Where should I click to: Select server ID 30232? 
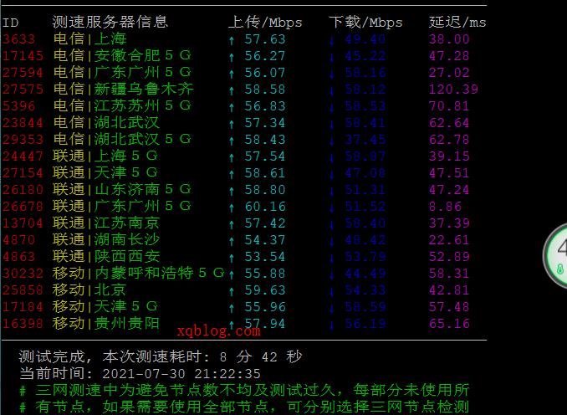[23, 273]
